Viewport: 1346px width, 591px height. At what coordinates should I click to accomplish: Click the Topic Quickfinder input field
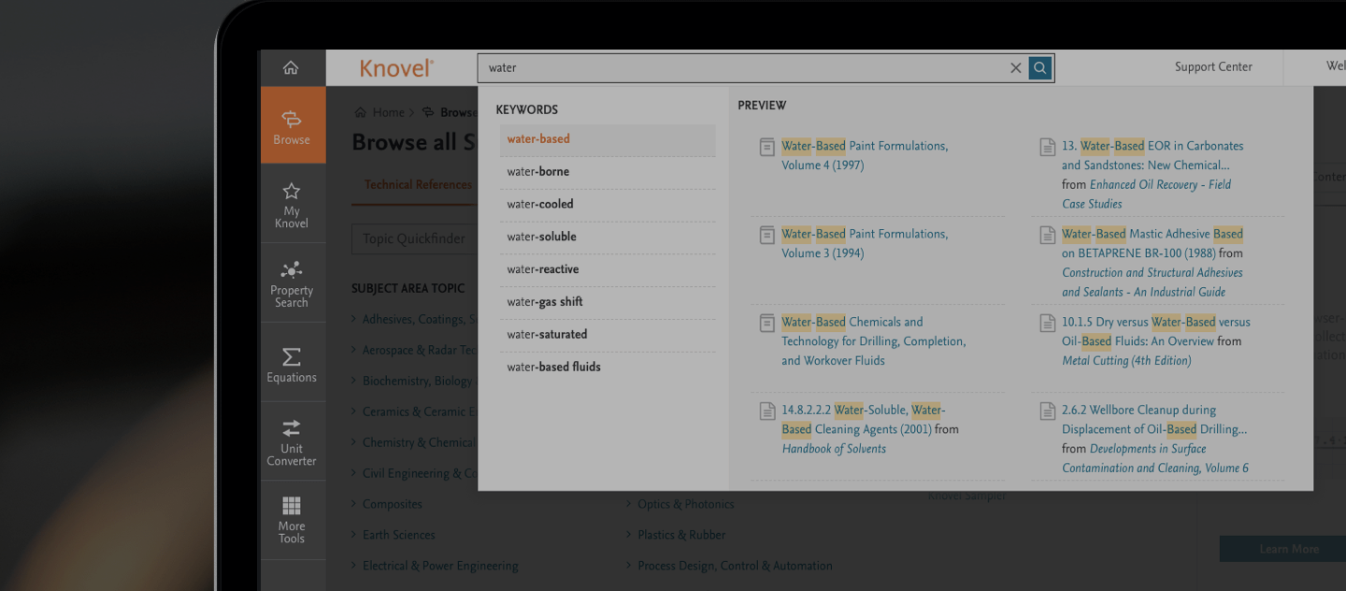(x=414, y=238)
